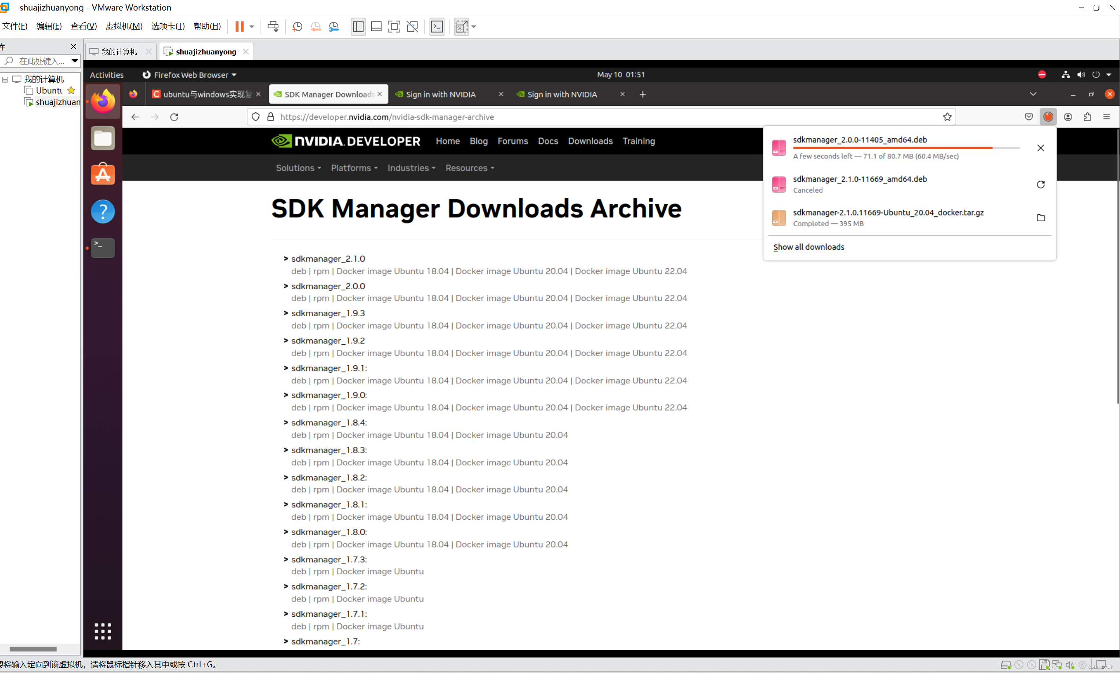Screen dimensions: 1120x673
Task: Bookmark this page with the star icon
Action: [x=946, y=117]
